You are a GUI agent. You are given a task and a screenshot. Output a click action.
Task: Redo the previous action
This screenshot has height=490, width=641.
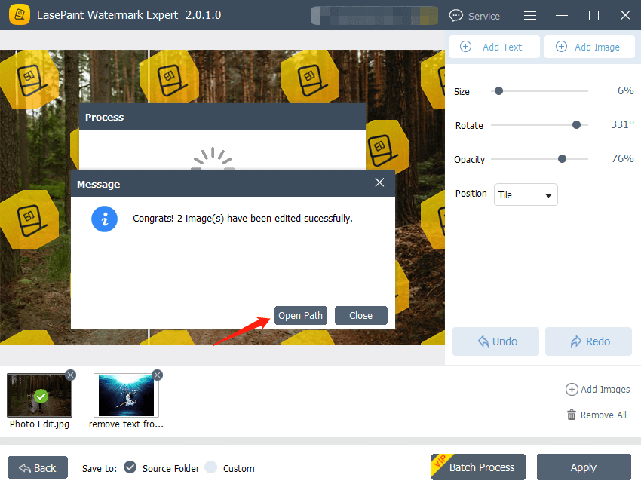588,341
